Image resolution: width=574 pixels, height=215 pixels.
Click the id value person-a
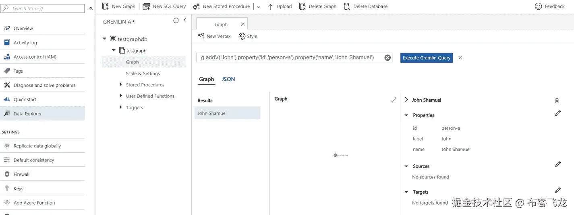coord(451,128)
